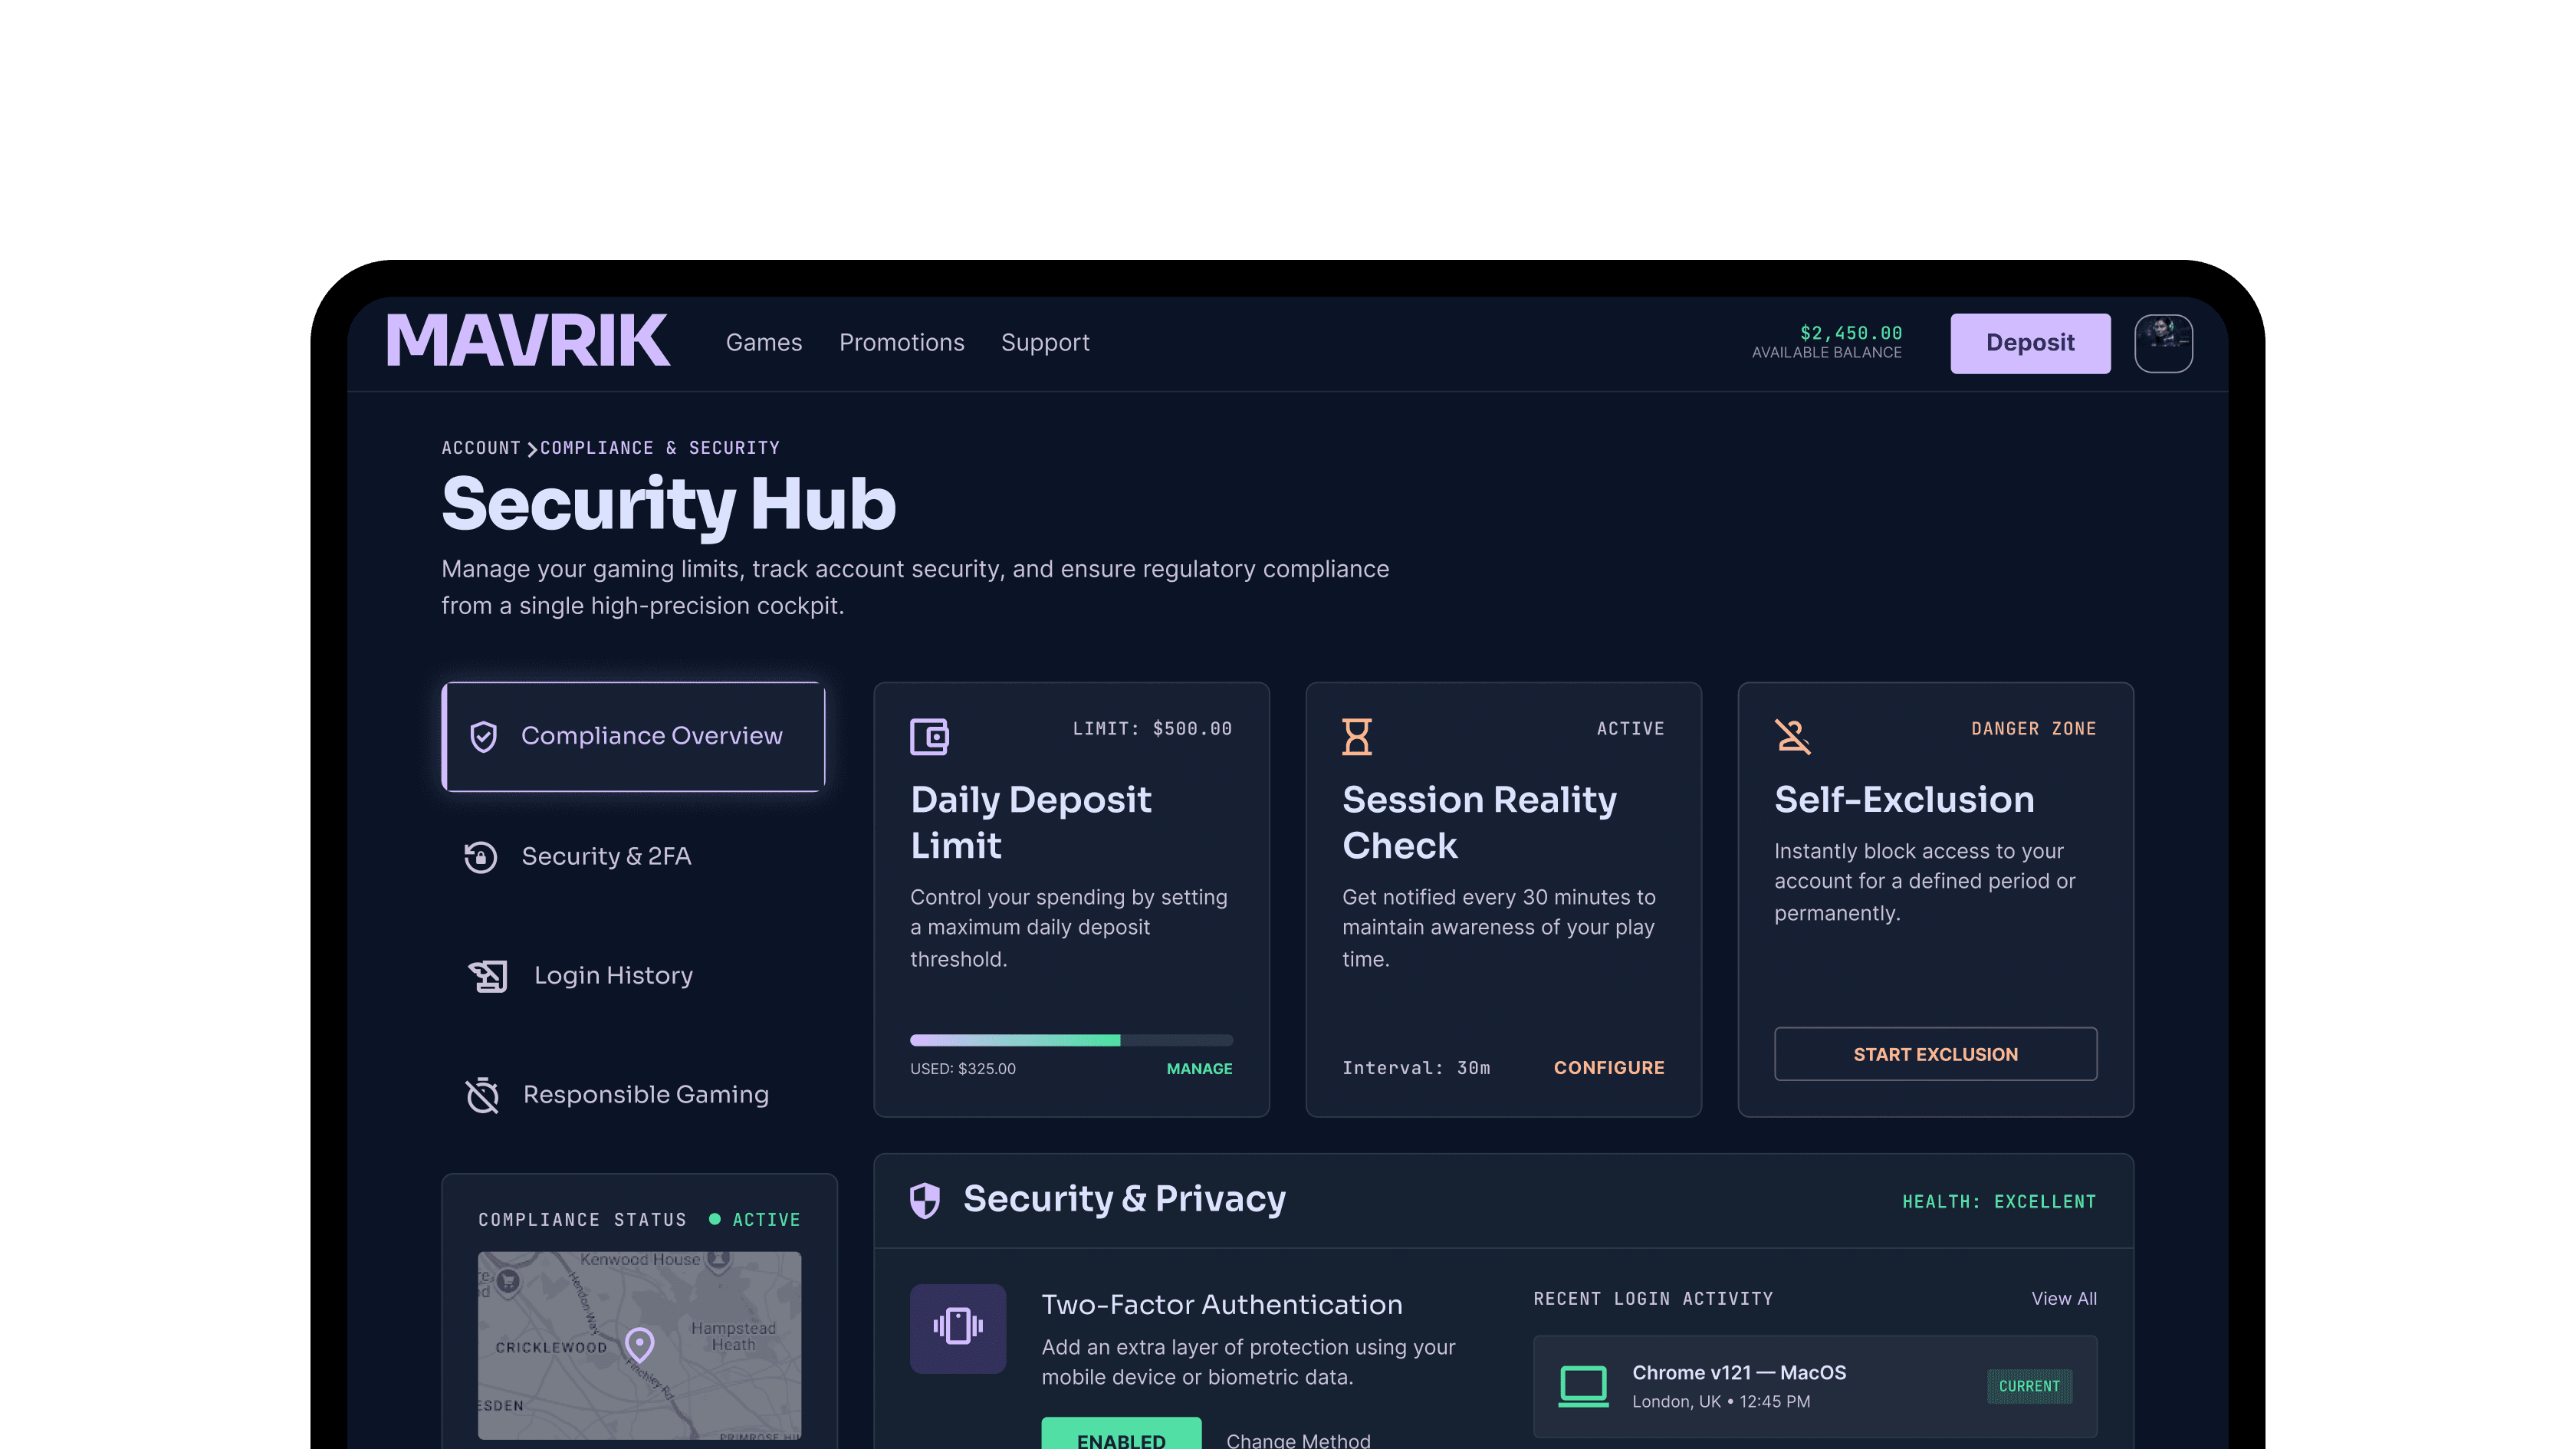Screen dimensions: 2576x1449
Task: Click the Daily Deposit Limit wallet icon
Action: point(929,737)
